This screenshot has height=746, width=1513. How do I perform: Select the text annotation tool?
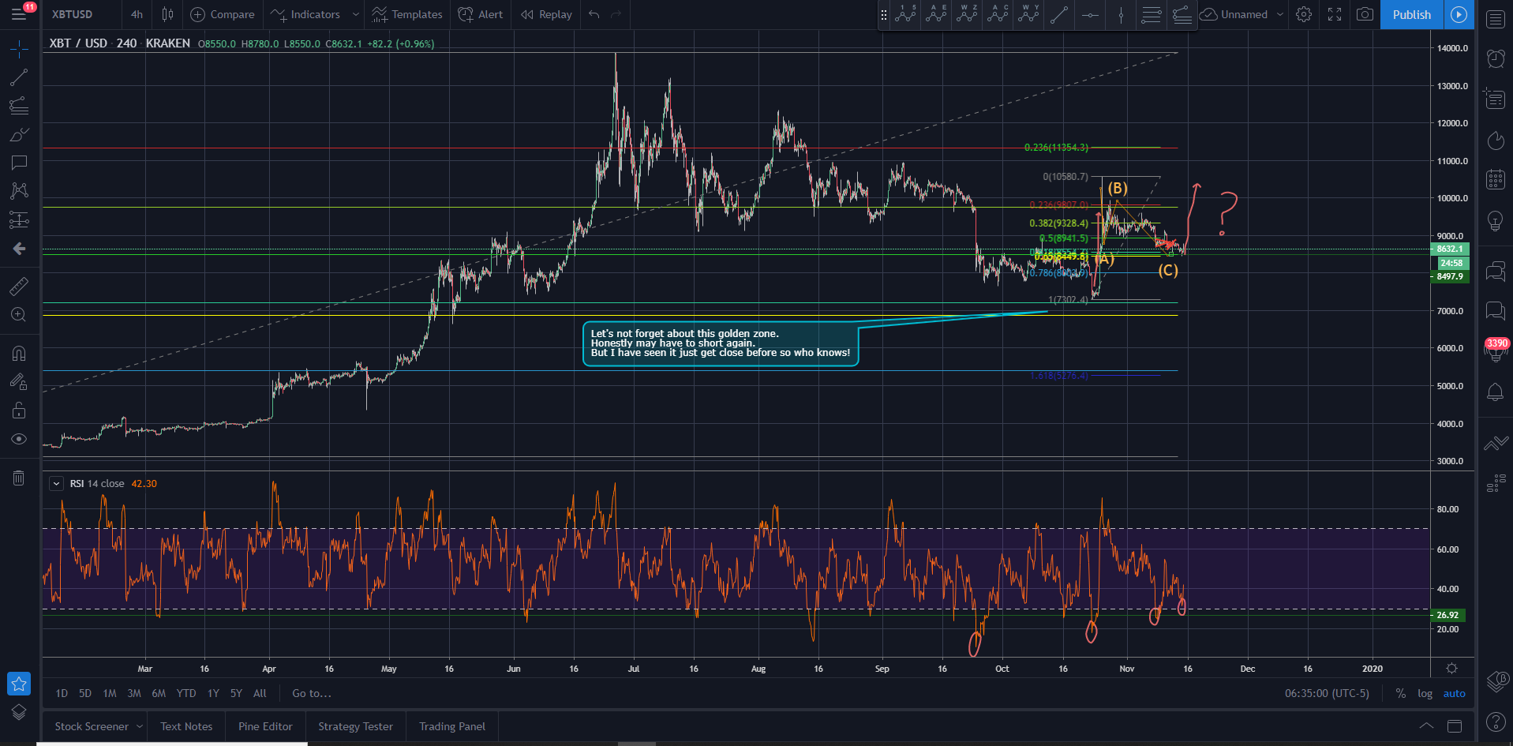coord(19,163)
